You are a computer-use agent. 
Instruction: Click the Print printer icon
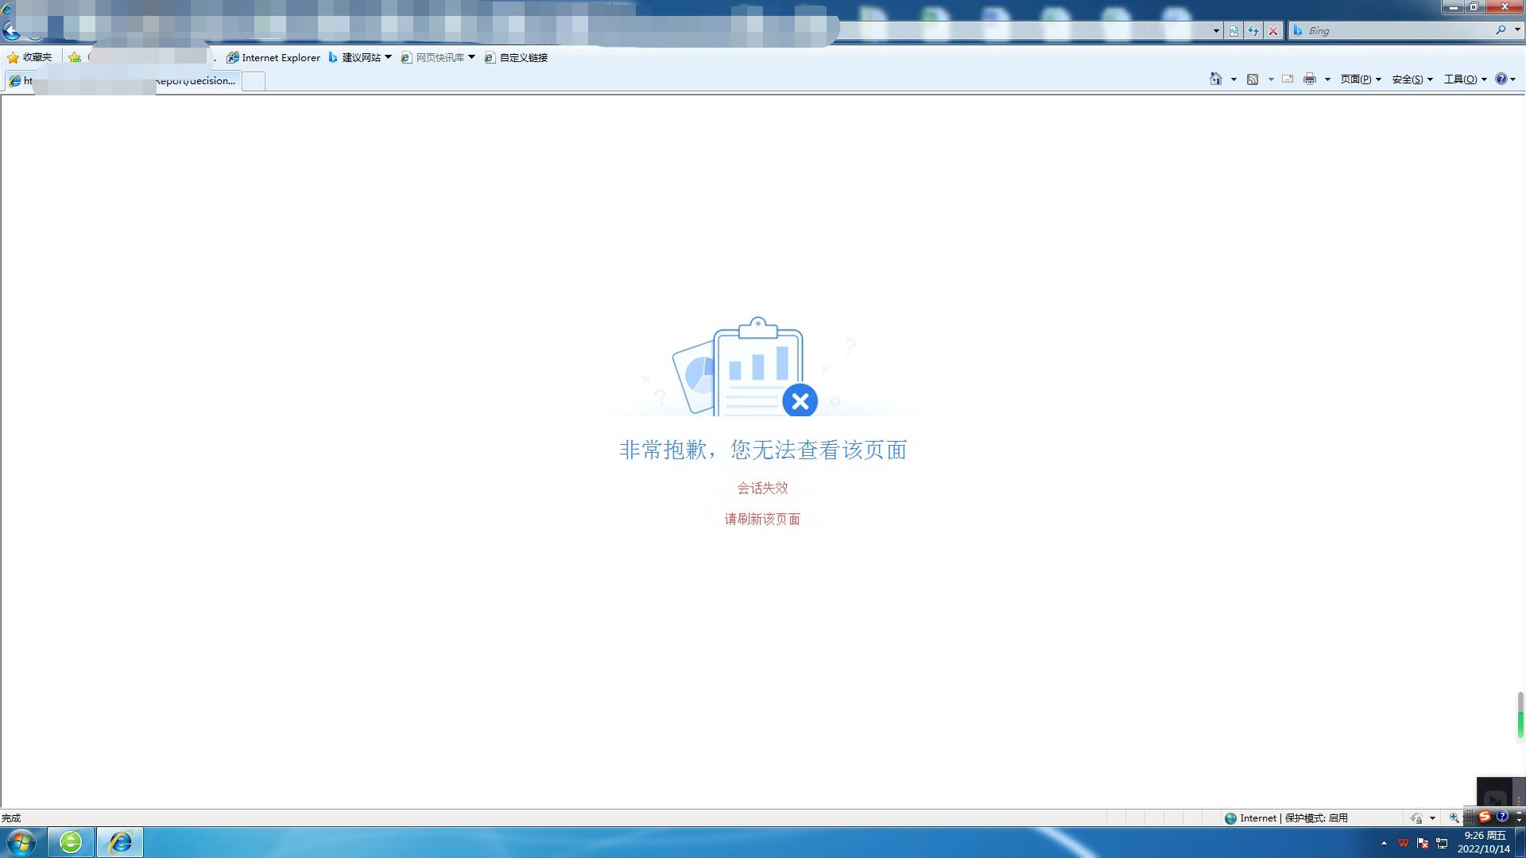point(1310,79)
